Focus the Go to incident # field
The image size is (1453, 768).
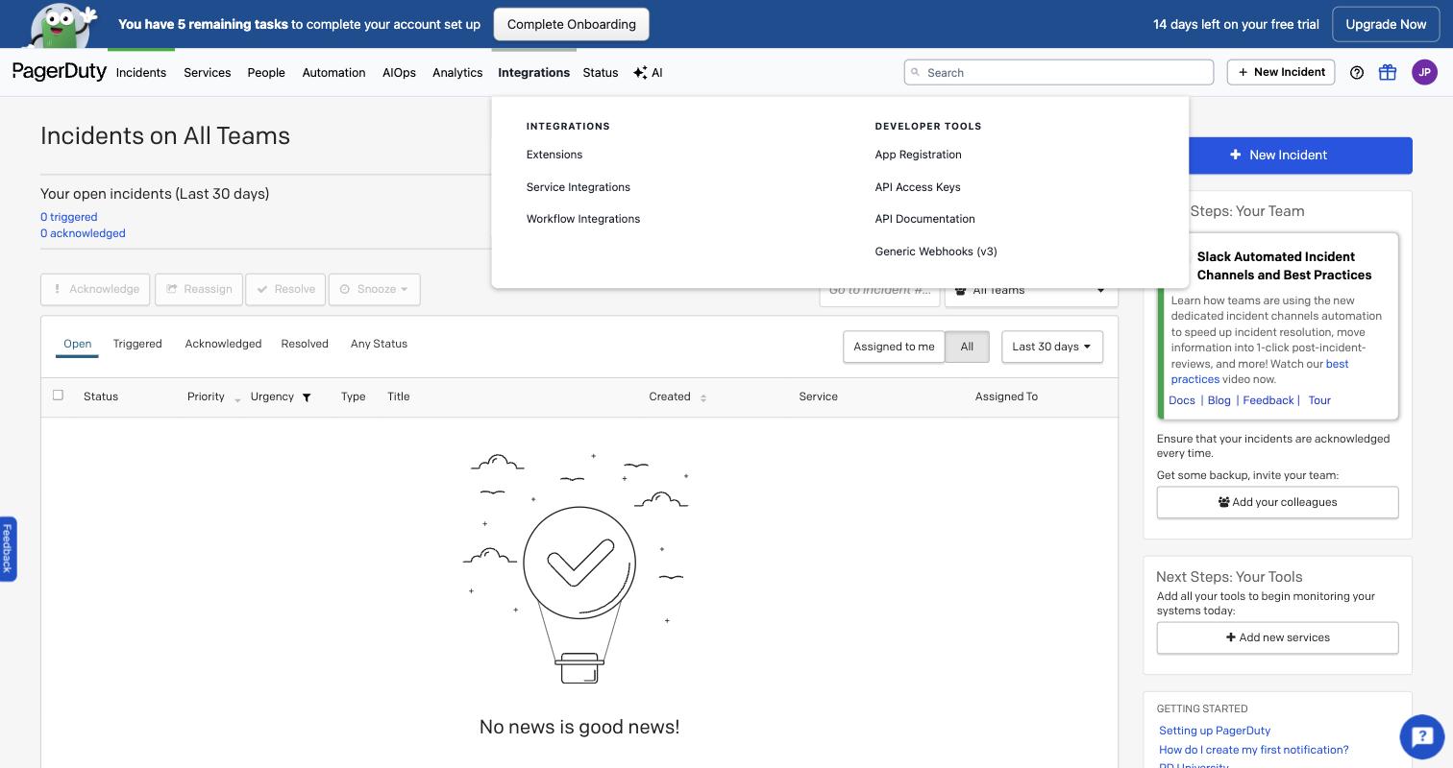tap(879, 290)
